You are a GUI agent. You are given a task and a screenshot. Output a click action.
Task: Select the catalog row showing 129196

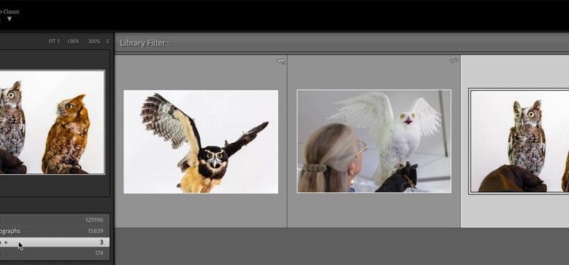(x=54, y=220)
